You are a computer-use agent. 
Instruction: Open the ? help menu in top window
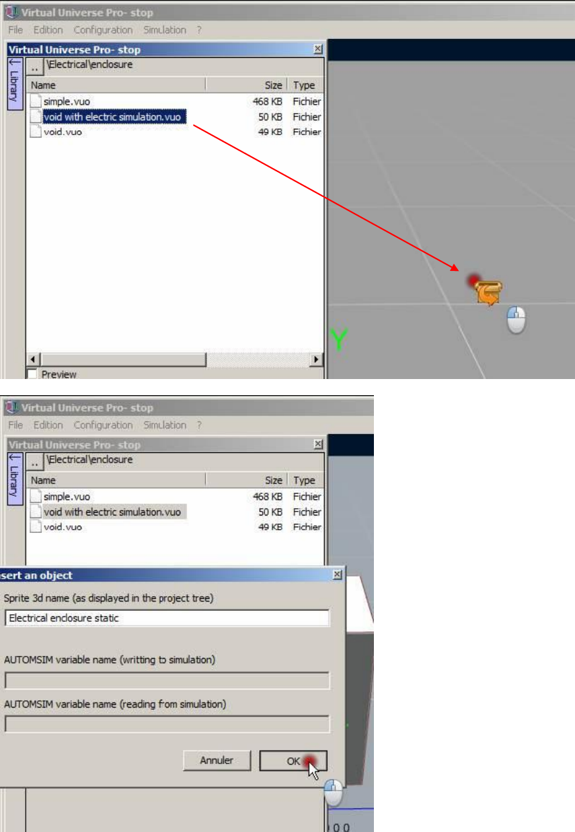[x=199, y=30]
